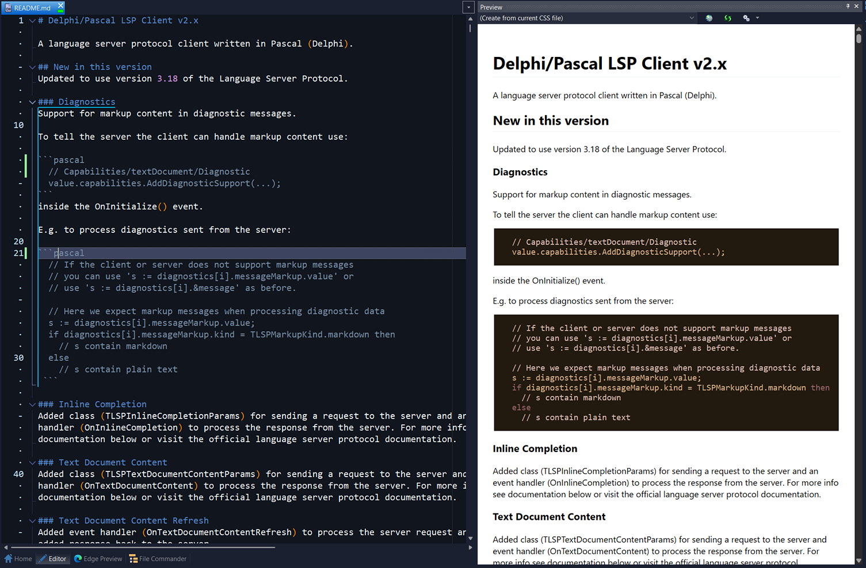Click the '3.18' version number in editor

167,79
